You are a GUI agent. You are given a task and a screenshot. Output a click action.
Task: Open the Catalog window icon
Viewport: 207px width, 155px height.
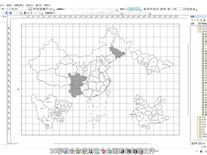coord(37,9)
